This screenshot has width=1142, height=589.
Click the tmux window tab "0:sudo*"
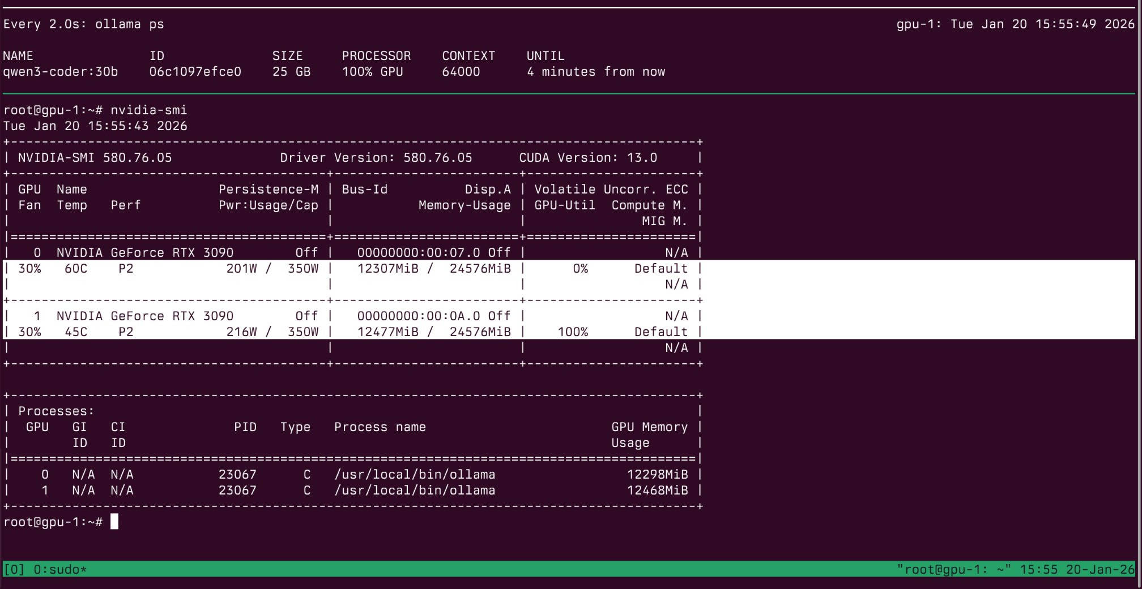pos(60,569)
